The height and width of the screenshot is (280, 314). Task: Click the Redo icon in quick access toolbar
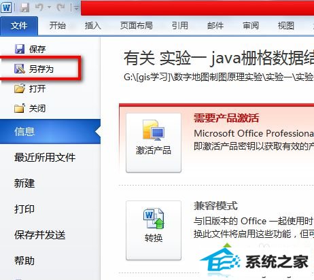pos(61,7)
